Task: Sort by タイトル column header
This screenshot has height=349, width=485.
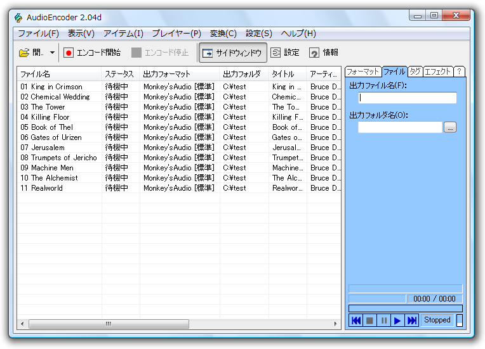Action: [x=288, y=74]
